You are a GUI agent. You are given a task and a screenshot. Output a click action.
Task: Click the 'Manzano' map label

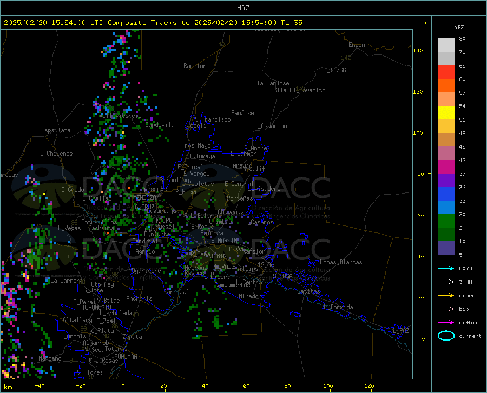[x=50, y=358]
